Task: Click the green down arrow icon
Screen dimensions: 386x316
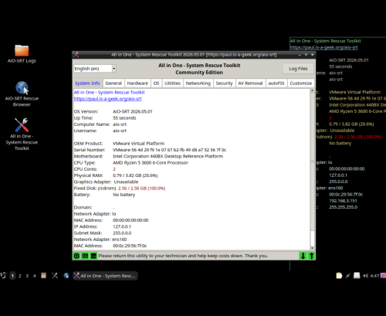Action: pos(303,256)
